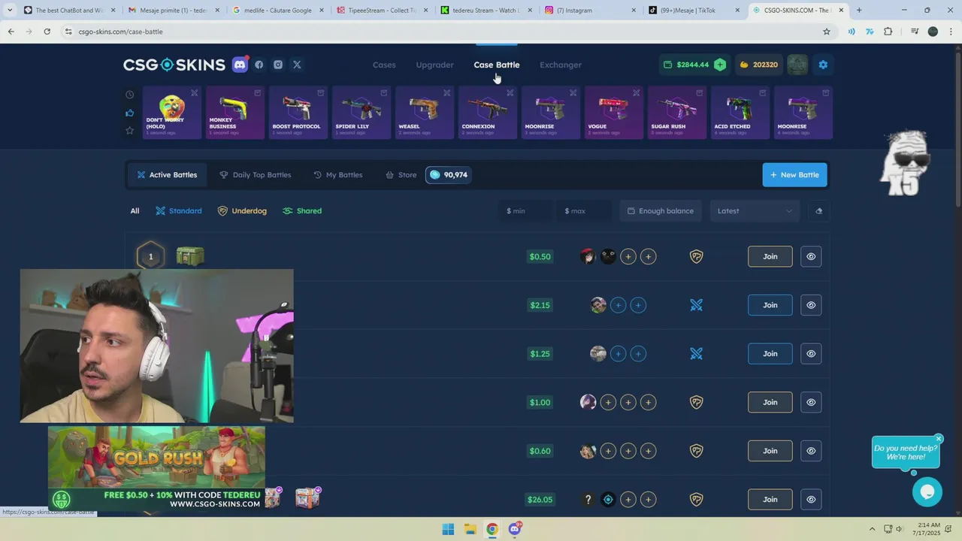Open the green case in first battle row
962x541 pixels.
(x=190, y=256)
